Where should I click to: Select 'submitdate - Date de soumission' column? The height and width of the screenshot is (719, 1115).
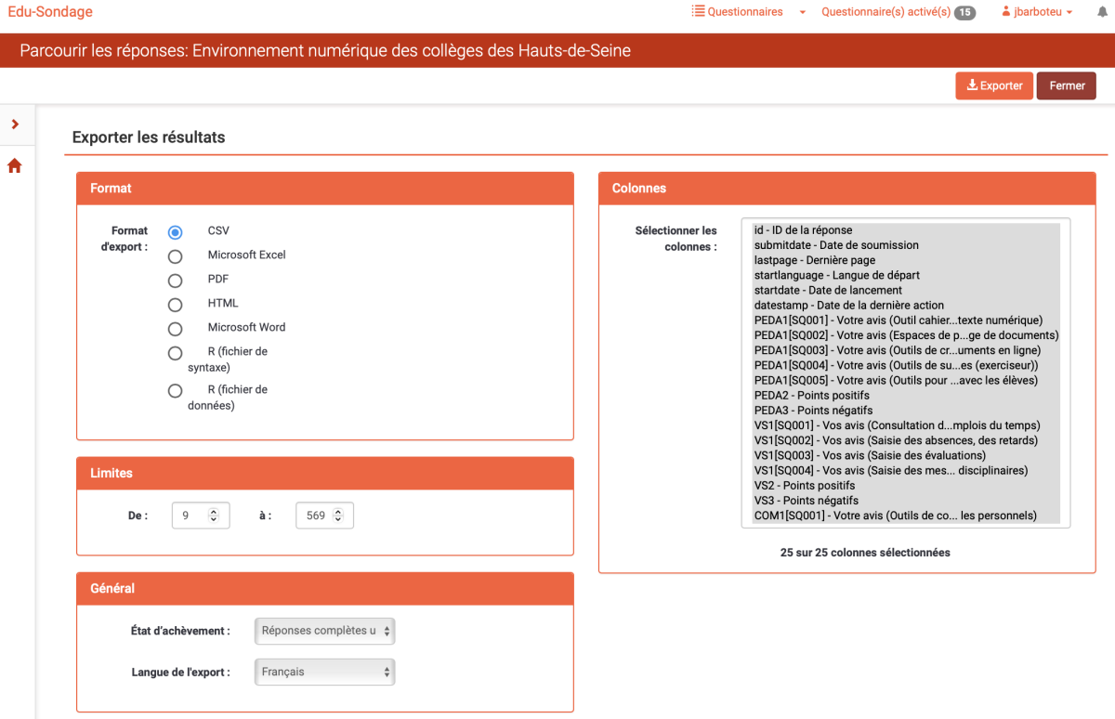[906, 245]
